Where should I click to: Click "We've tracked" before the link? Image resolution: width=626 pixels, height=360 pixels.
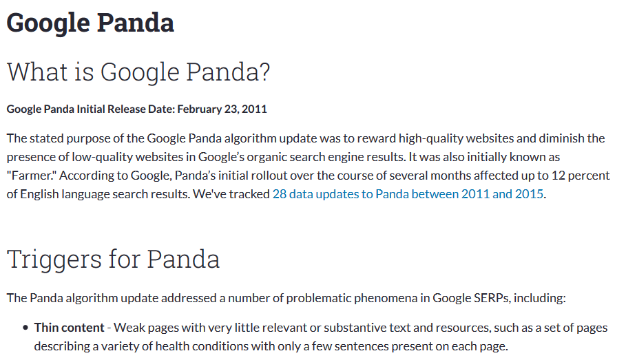point(231,194)
